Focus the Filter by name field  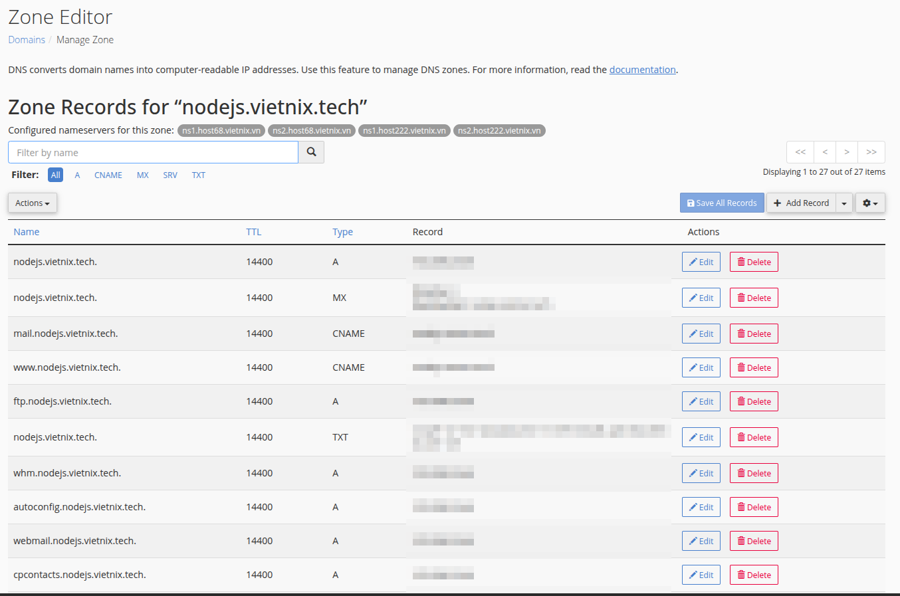(153, 152)
